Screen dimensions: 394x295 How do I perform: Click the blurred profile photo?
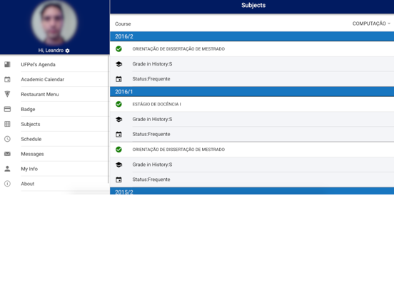54,22
